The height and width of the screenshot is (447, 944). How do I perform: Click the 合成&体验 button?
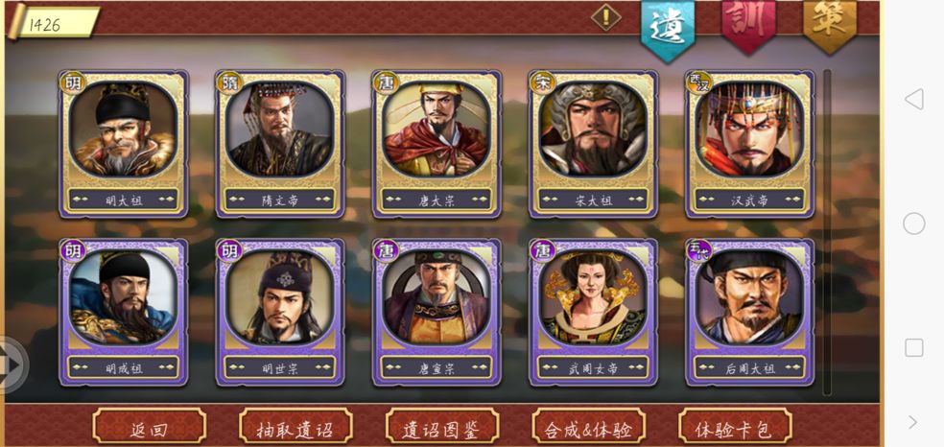click(x=588, y=426)
